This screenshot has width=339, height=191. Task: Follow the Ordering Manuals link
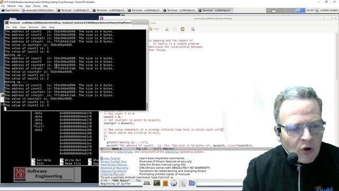(112, 174)
